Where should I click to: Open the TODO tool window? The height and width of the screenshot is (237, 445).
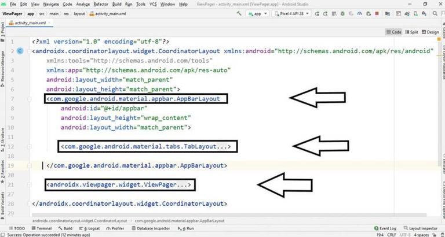tap(17, 228)
